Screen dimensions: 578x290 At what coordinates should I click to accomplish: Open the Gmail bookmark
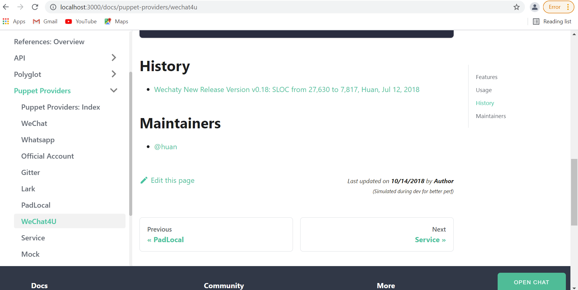click(x=45, y=21)
